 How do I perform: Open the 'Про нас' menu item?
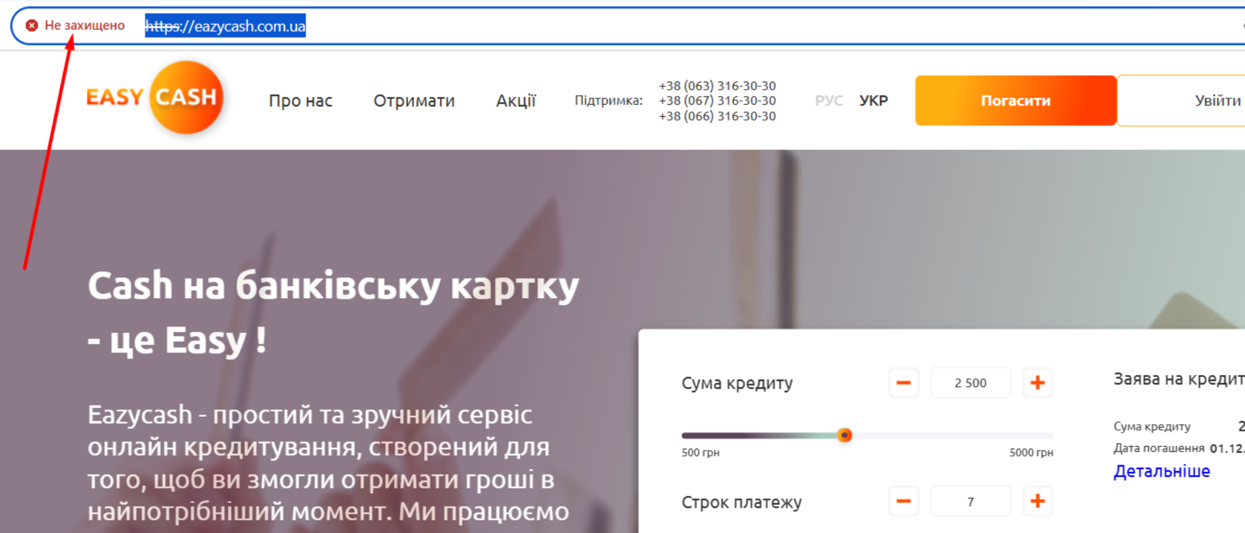(300, 101)
